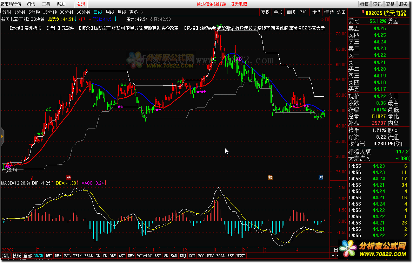Select the 30分钟 chart period

[67, 12]
